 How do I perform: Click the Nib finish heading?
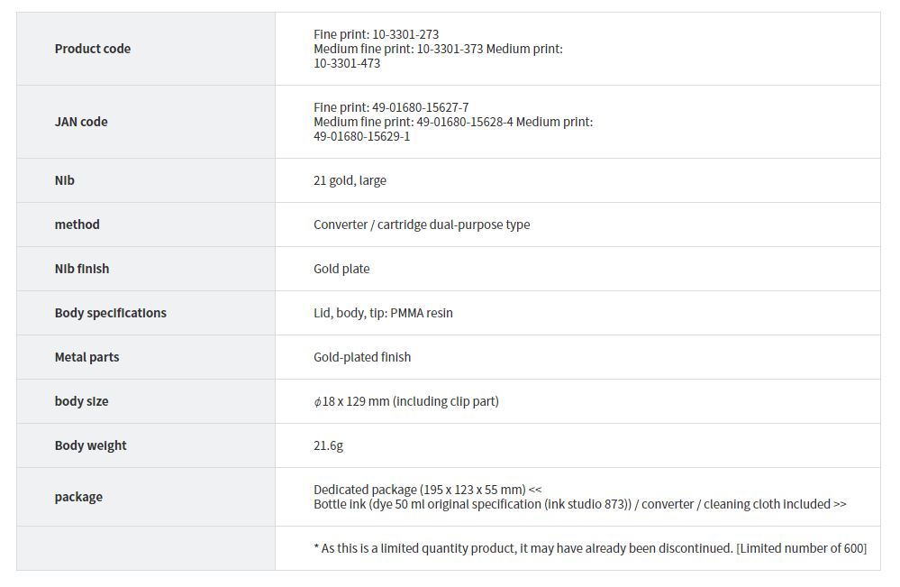click(81, 269)
